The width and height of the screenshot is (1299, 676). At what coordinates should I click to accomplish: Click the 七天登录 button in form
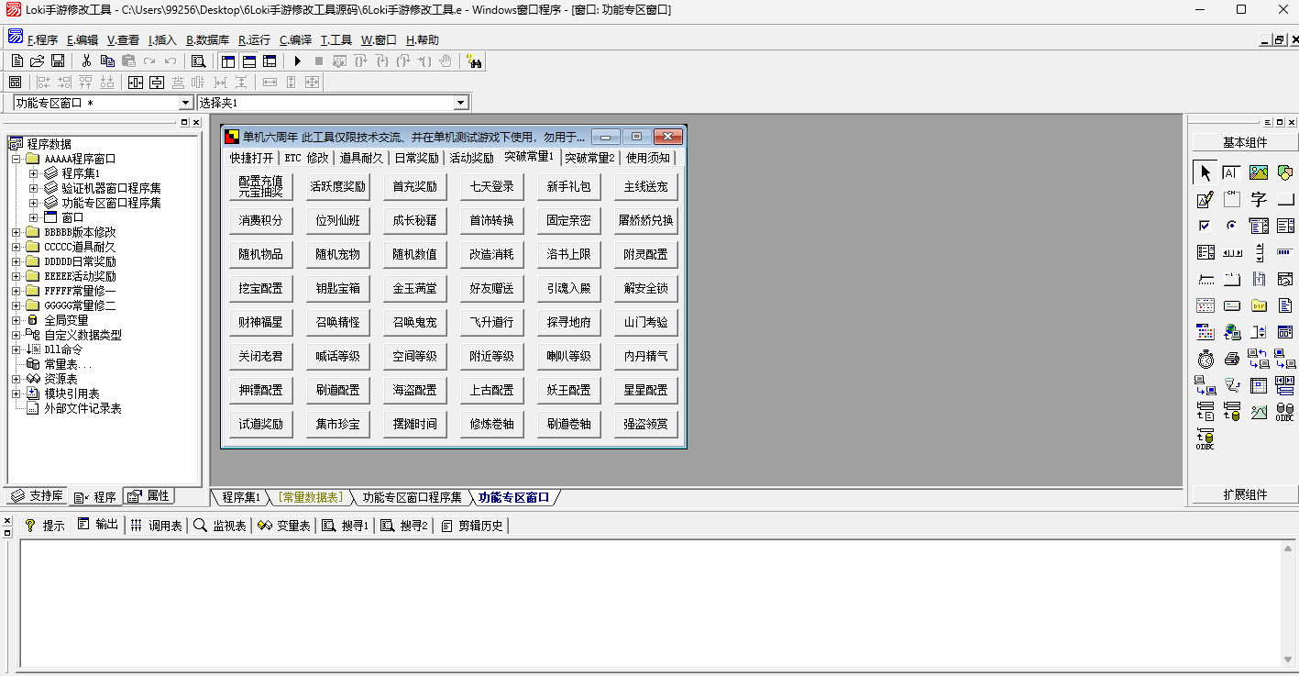pyautogui.click(x=492, y=187)
